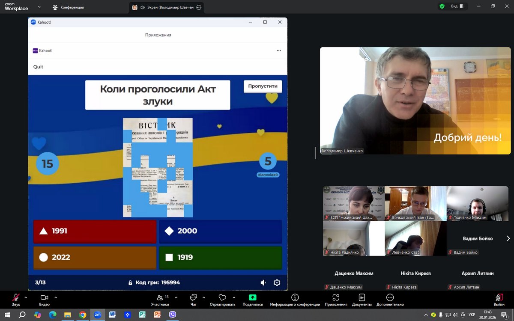The width and height of the screenshot is (514, 321).
Task: Click the Отреагировать heart reaction icon
Action: click(x=222, y=298)
